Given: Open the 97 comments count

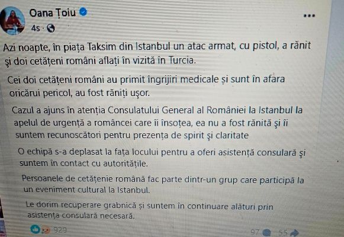Looking at the screenshot, I should tap(255, 232).
